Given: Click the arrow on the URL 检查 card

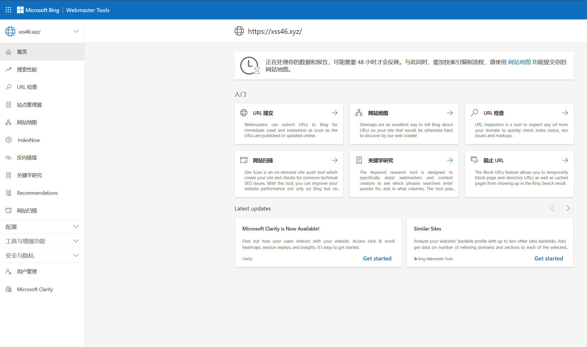Looking at the screenshot, I should [565, 113].
